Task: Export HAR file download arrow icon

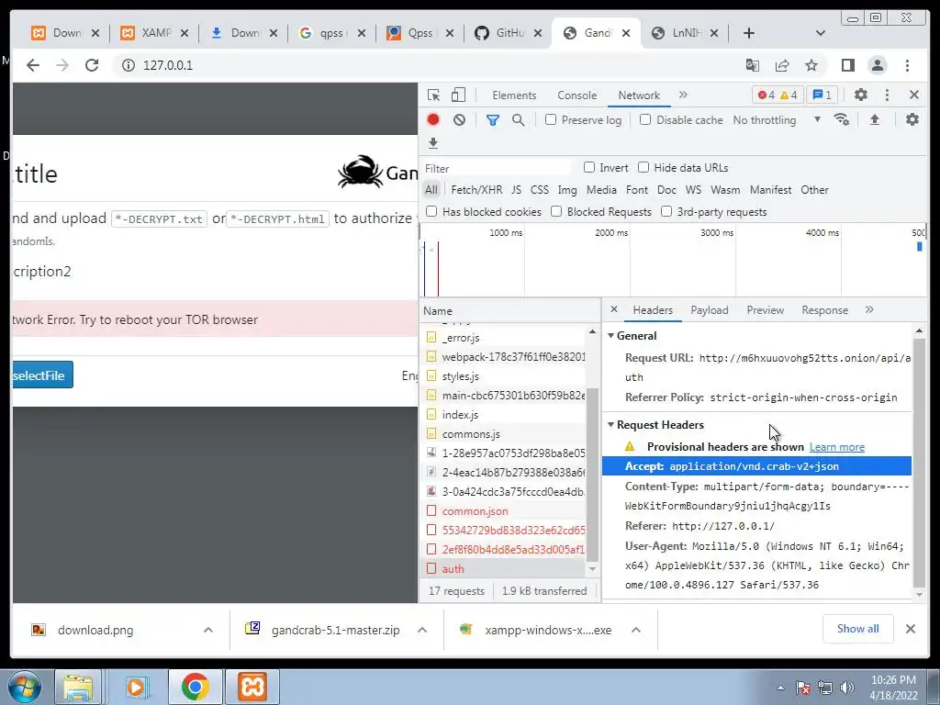Action: [433, 142]
